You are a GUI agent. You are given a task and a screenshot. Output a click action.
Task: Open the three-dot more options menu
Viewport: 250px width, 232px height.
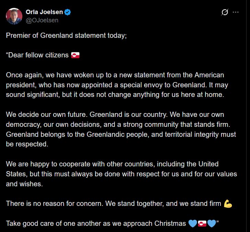236,12
